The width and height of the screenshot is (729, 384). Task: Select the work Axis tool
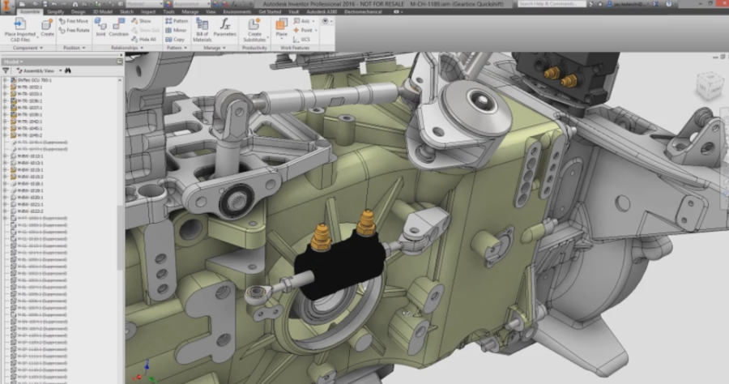tap(302, 21)
